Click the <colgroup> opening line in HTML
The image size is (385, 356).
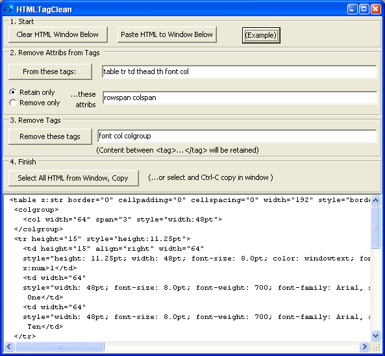[36, 210]
